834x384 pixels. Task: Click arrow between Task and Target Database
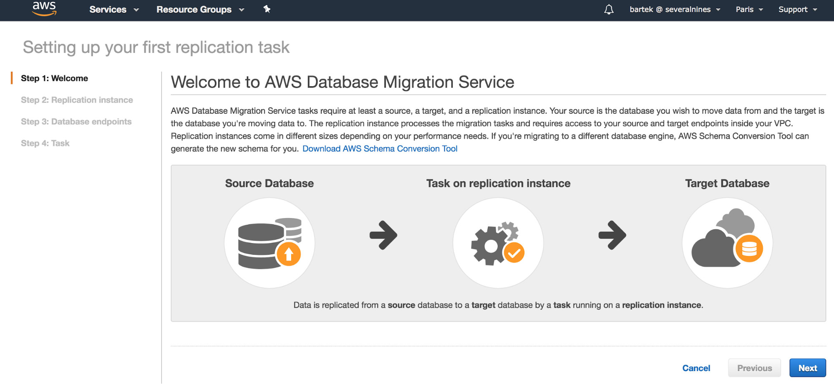click(612, 235)
